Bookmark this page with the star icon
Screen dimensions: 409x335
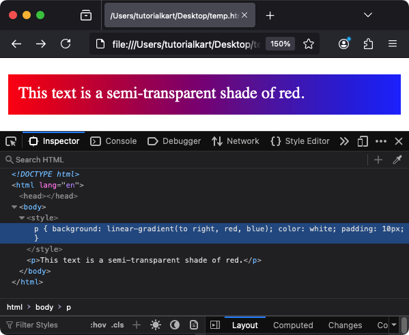click(x=309, y=44)
